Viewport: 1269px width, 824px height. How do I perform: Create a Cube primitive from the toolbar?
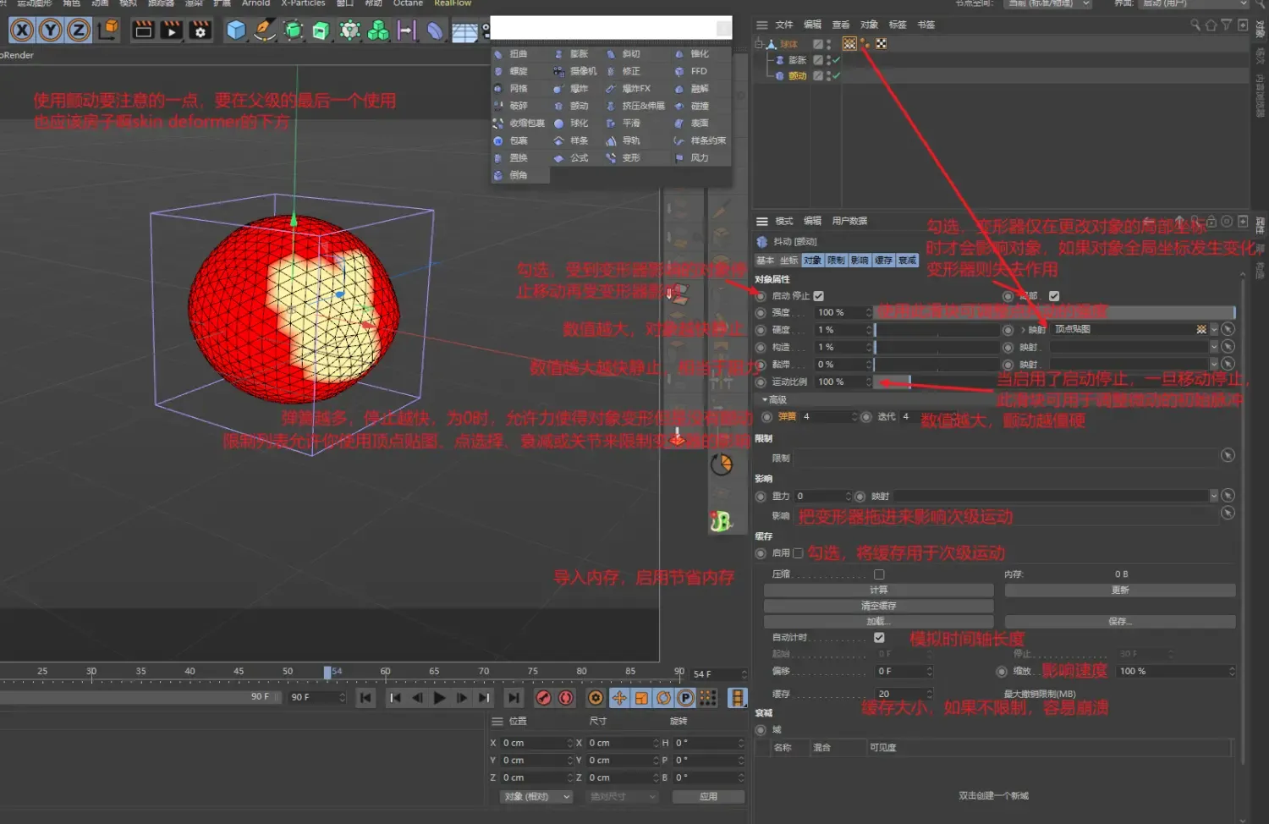pyautogui.click(x=234, y=30)
